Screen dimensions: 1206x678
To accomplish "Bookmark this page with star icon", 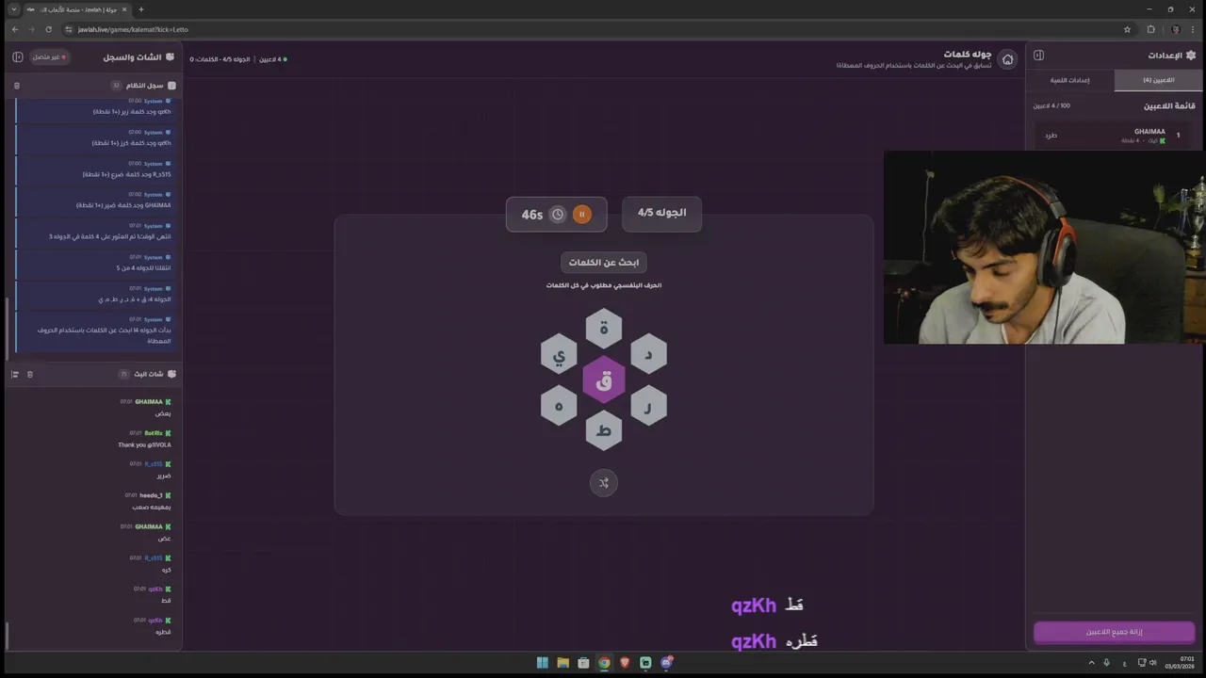I will pyautogui.click(x=1127, y=29).
